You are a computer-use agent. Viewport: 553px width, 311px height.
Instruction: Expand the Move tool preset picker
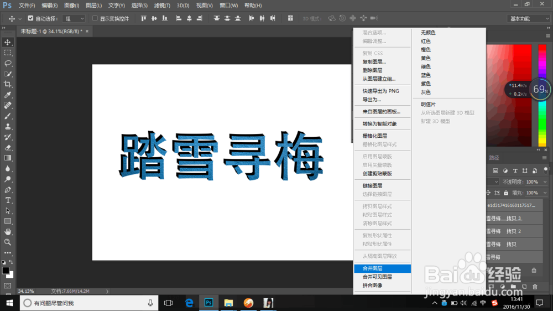20,19
